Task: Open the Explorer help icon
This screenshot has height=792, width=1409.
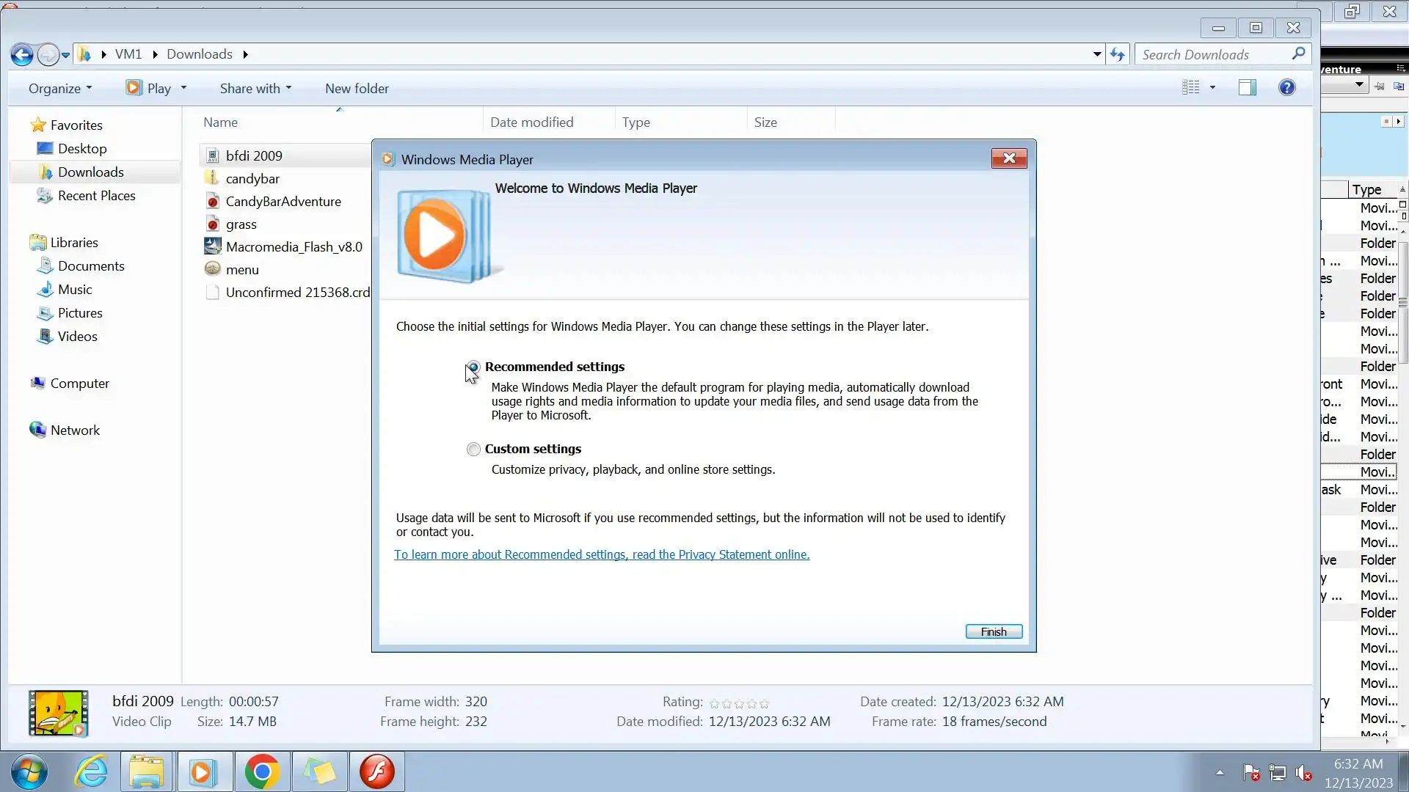Action: pyautogui.click(x=1286, y=88)
